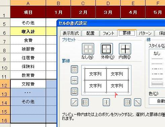Viewport: 165px width, 127px height.
Task: Toggle the inside horizontal border button
Action: (75, 81)
